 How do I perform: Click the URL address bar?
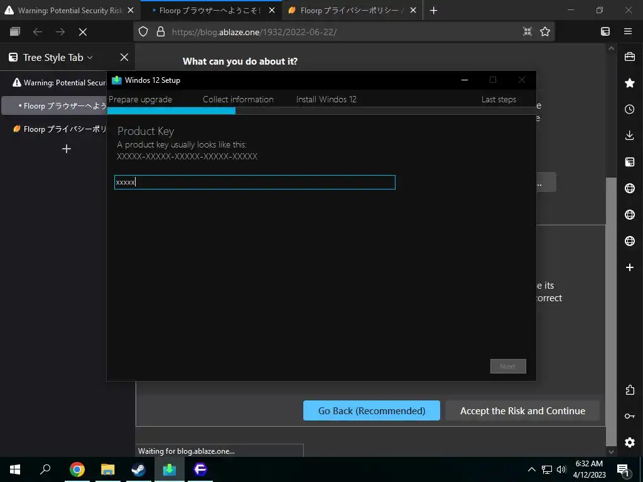point(345,31)
